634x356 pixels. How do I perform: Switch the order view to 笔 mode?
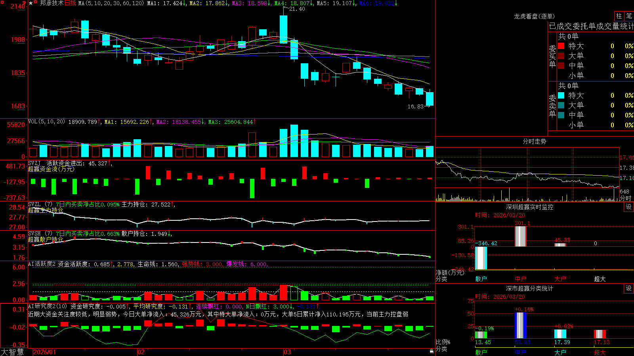(629, 16)
